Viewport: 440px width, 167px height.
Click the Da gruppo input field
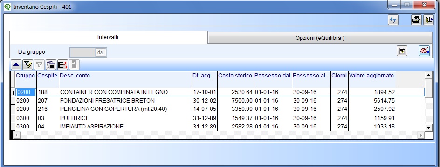[82, 52]
